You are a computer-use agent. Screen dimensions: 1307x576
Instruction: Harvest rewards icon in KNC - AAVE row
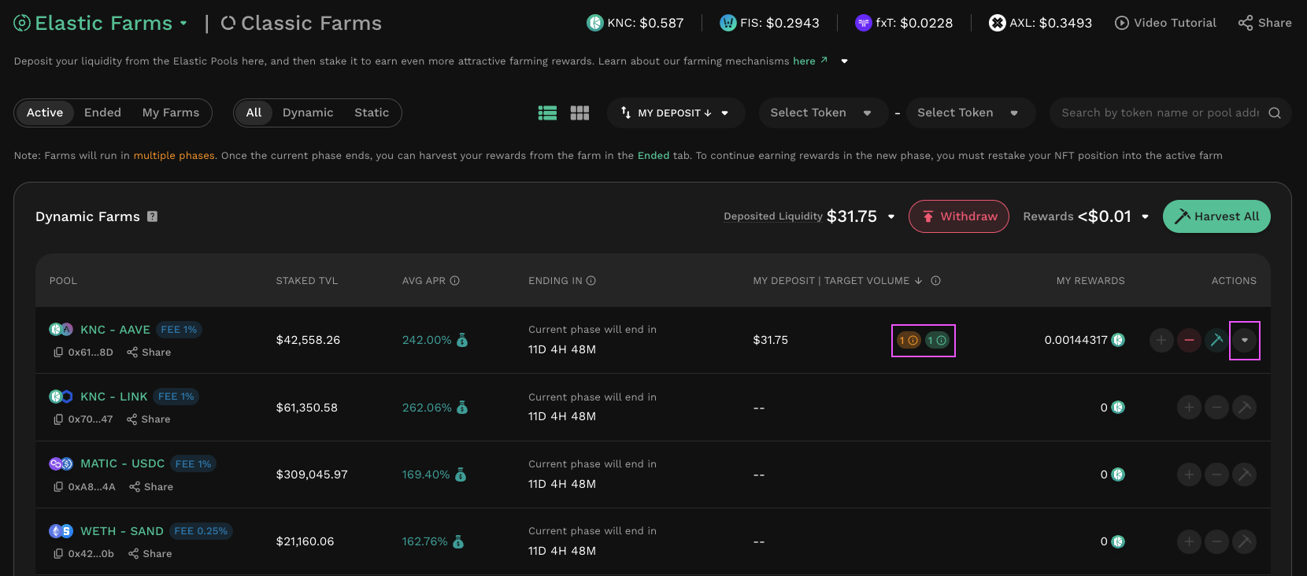pyautogui.click(x=1216, y=340)
